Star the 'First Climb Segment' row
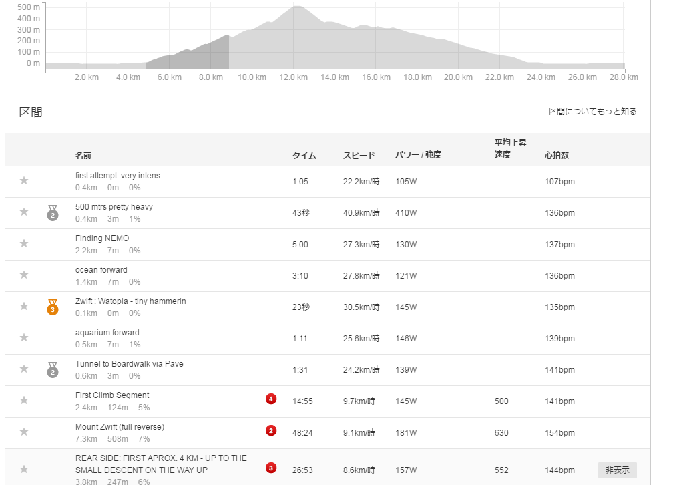 click(24, 400)
